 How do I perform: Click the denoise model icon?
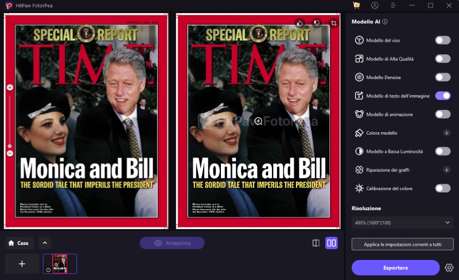pyautogui.click(x=359, y=77)
